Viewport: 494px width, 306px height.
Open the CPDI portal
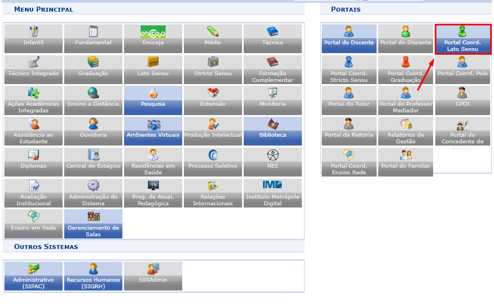click(462, 100)
